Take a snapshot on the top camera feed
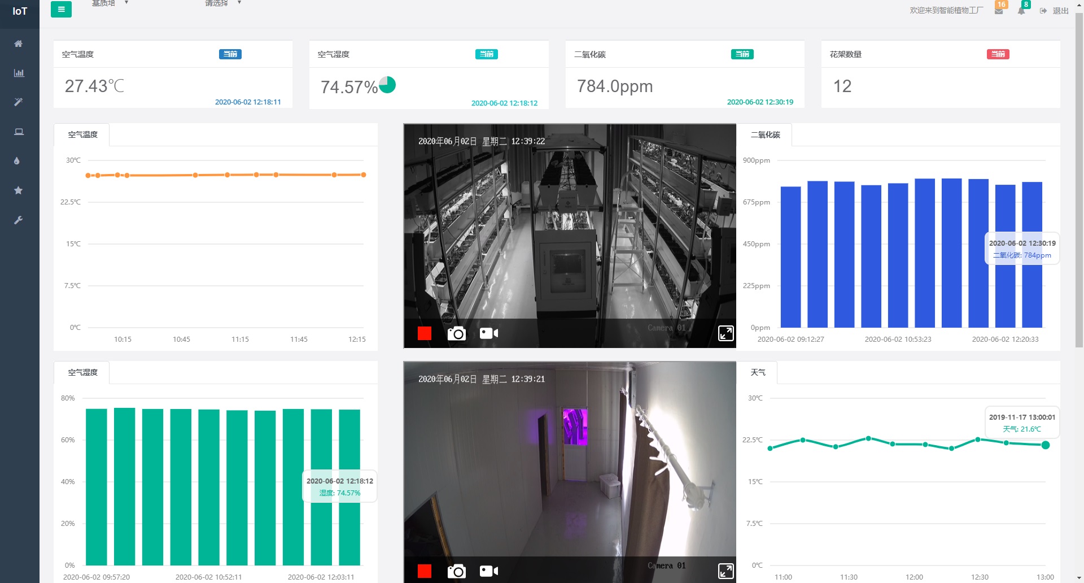1084x583 pixels. click(457, 333)
